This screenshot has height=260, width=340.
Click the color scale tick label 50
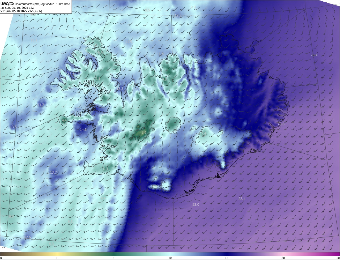(x=338, y=258)
